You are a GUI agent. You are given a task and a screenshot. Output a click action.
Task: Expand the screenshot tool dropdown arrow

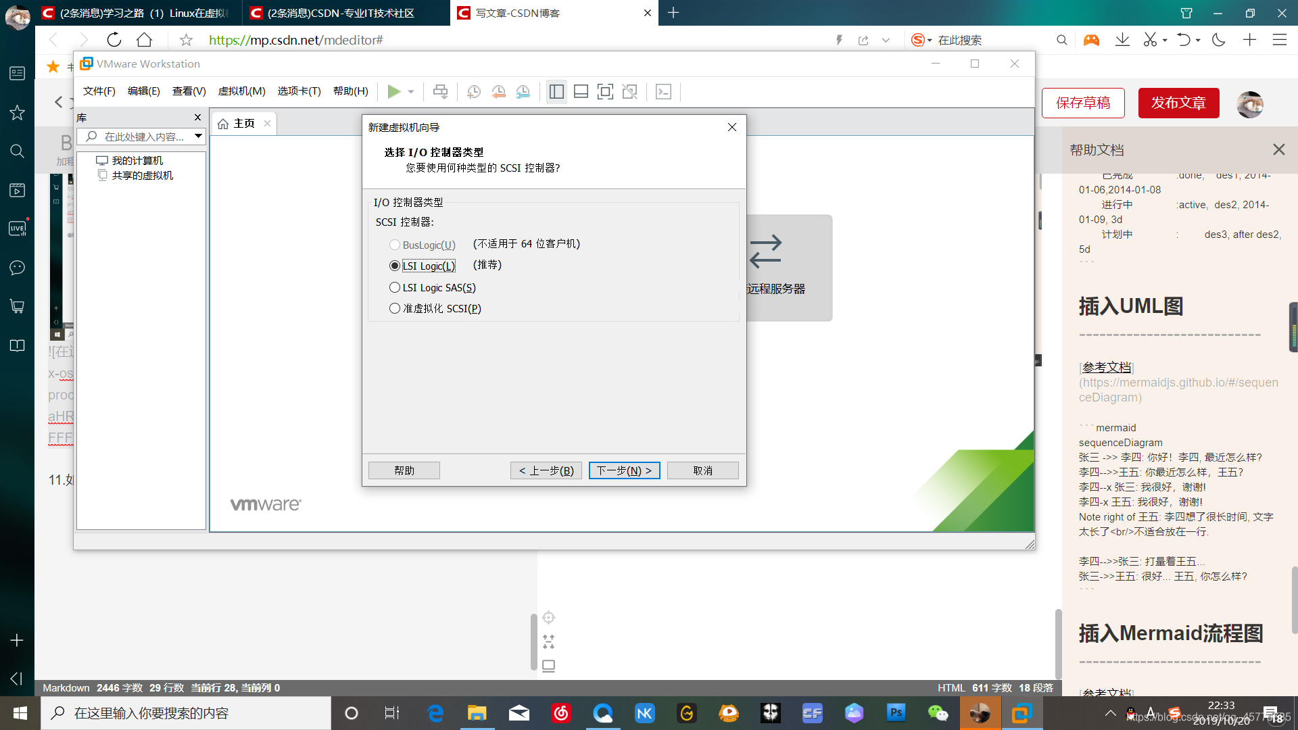tap(1165, 41)
